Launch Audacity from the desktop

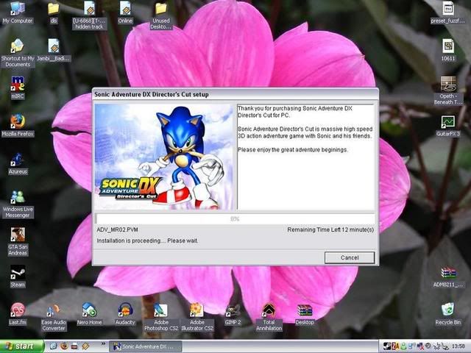click(x=125, y=310)
